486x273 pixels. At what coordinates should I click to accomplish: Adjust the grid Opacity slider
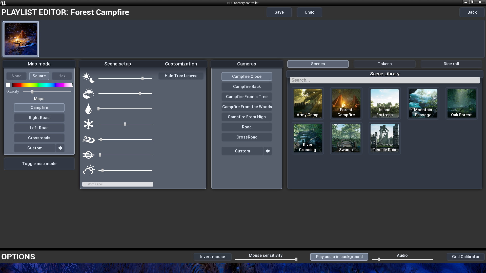[32, 92]
